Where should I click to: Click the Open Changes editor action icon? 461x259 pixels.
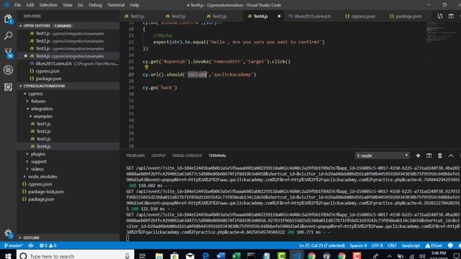click(x=440, y=16)
